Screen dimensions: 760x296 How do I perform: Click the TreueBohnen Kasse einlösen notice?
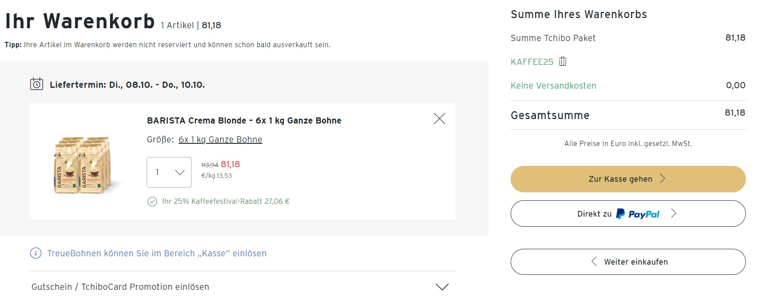pos(157,253)
